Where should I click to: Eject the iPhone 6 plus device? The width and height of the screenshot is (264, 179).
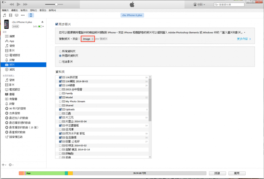coord(43,22)
